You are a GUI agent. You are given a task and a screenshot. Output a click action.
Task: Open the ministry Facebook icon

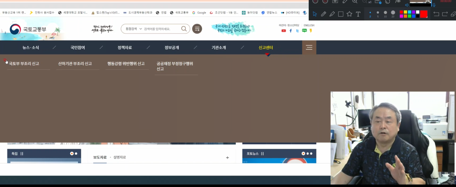point(291,31)
